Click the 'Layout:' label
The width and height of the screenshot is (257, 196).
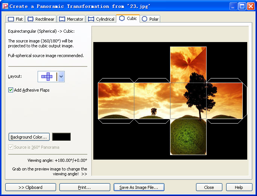coord(15,76)
